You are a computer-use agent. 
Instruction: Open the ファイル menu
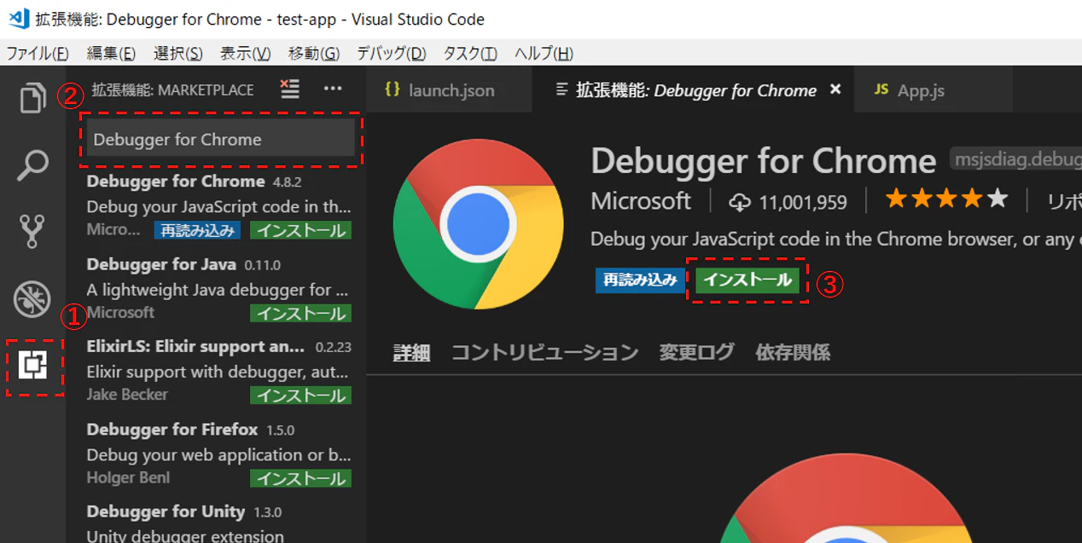pos(38,54)
